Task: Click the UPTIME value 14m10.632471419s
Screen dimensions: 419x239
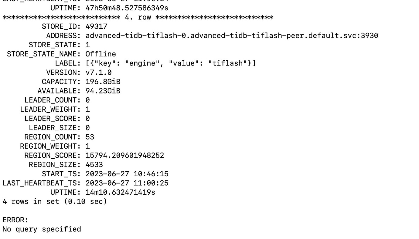Action: tap(120, 192)
